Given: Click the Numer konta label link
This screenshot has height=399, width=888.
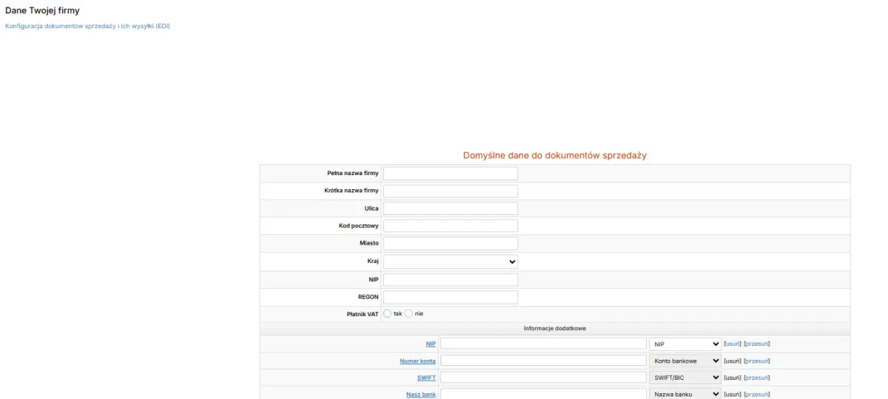Looking at the screenshot, I should click(417, 361).
